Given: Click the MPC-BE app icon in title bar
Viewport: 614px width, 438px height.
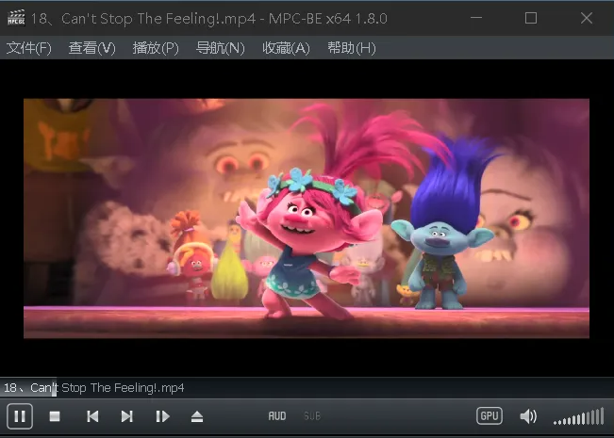Looking at the screenshot, I should [15, 18].
